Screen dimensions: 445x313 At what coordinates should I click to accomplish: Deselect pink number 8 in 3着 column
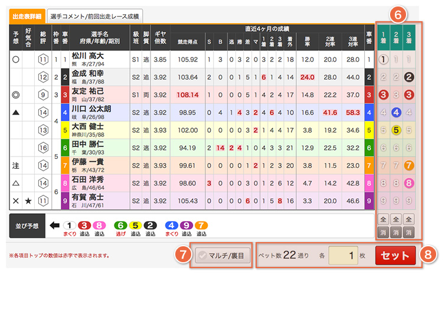pyautogui.click(x=408, y=183)
